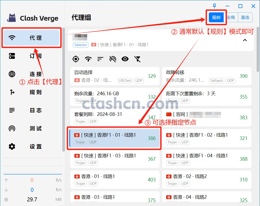
Task: Select the 故障转移 proxy card
Action: click(x=207, y=76)
